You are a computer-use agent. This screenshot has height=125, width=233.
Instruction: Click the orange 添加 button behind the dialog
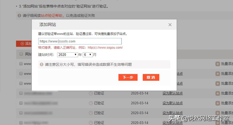(24, 43)
